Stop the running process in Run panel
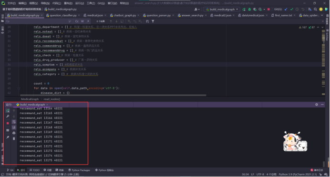This screenshot has height=177, width=330. coord(8,123)
